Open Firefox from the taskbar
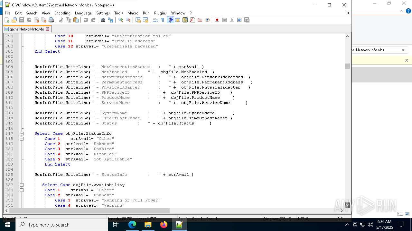Image resolution: width=412 pixels, height=231 pixels. [164, 225]
